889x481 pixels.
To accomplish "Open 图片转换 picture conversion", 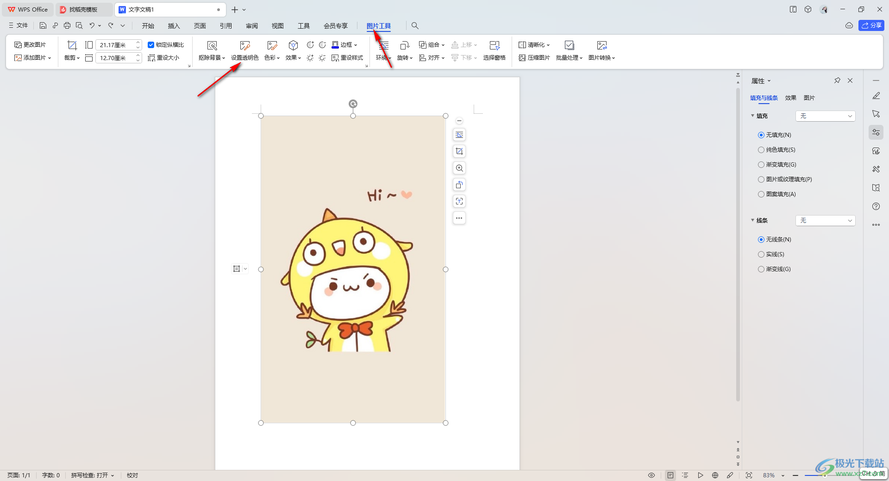I will (601, 51).
